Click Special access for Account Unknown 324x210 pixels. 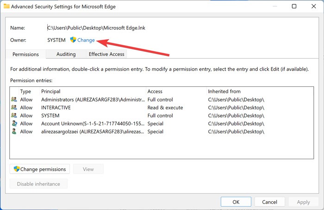156,124
